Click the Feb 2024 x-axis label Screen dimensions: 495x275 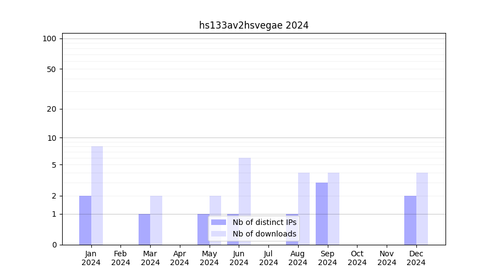120,258
